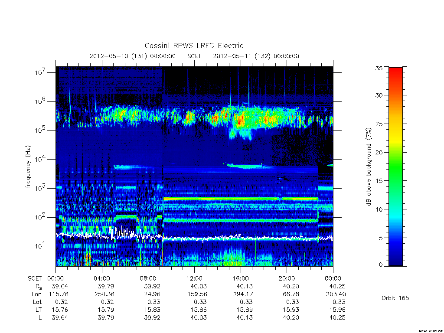Click the 'Cassini RPWS LRFC Electric' plot title
This screenshot has height=333, width=444.
tap(194, 46)
